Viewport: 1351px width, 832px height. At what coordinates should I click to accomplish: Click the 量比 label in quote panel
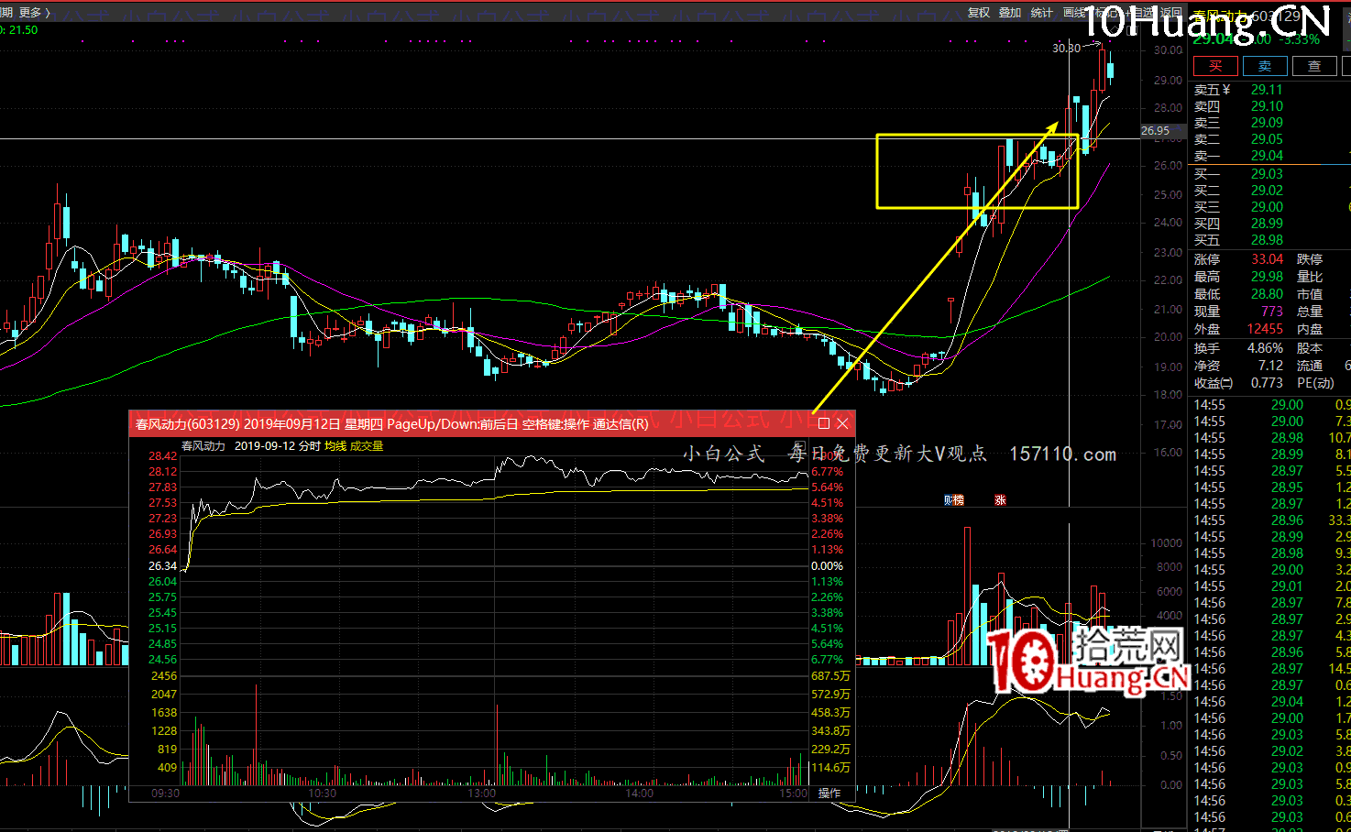coord(1310,277)
